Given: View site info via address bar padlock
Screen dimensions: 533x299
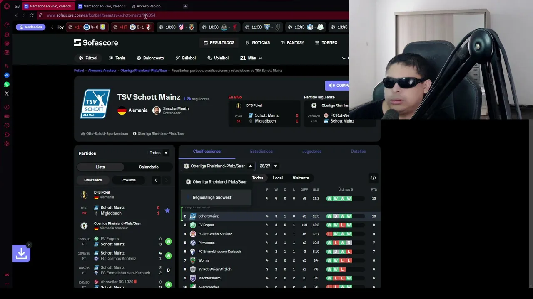Looking at the screenshot, I should click(40, 15).
